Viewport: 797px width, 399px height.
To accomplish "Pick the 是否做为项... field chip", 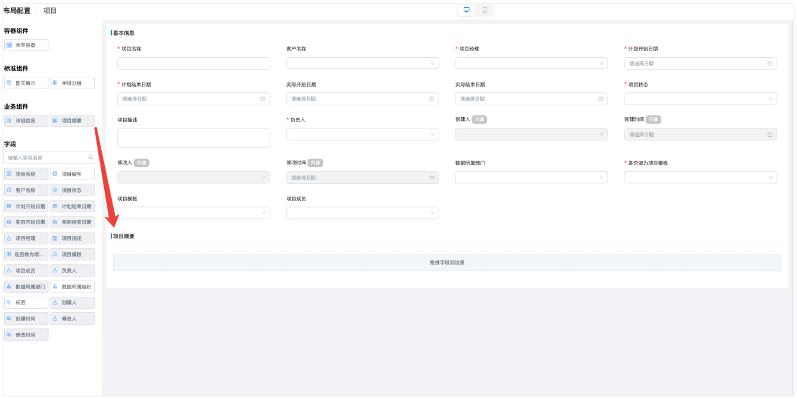I will pos(26,255).
